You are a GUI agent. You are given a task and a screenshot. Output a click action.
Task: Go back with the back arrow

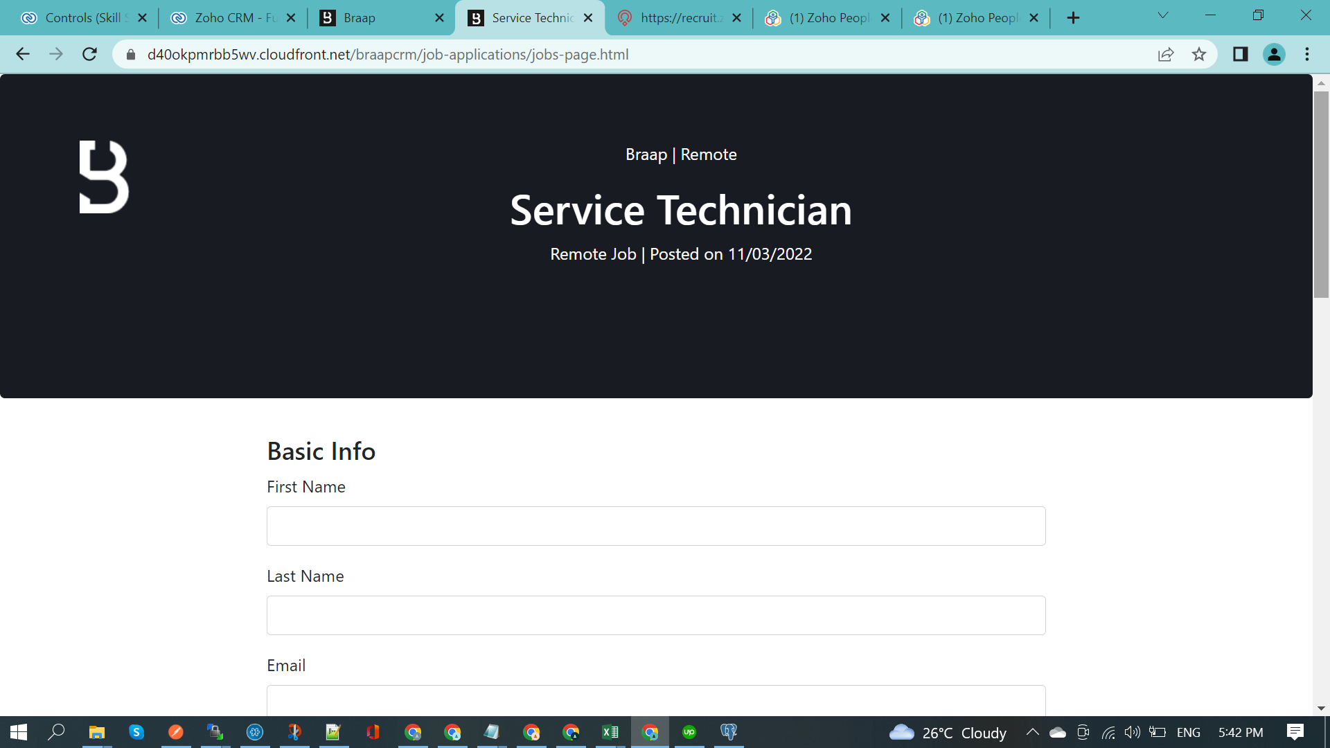coord(23,54)
